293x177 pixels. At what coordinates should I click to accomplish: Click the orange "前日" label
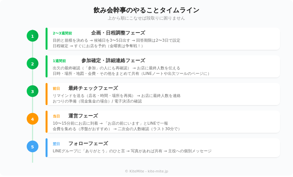(x=56, y=88)
